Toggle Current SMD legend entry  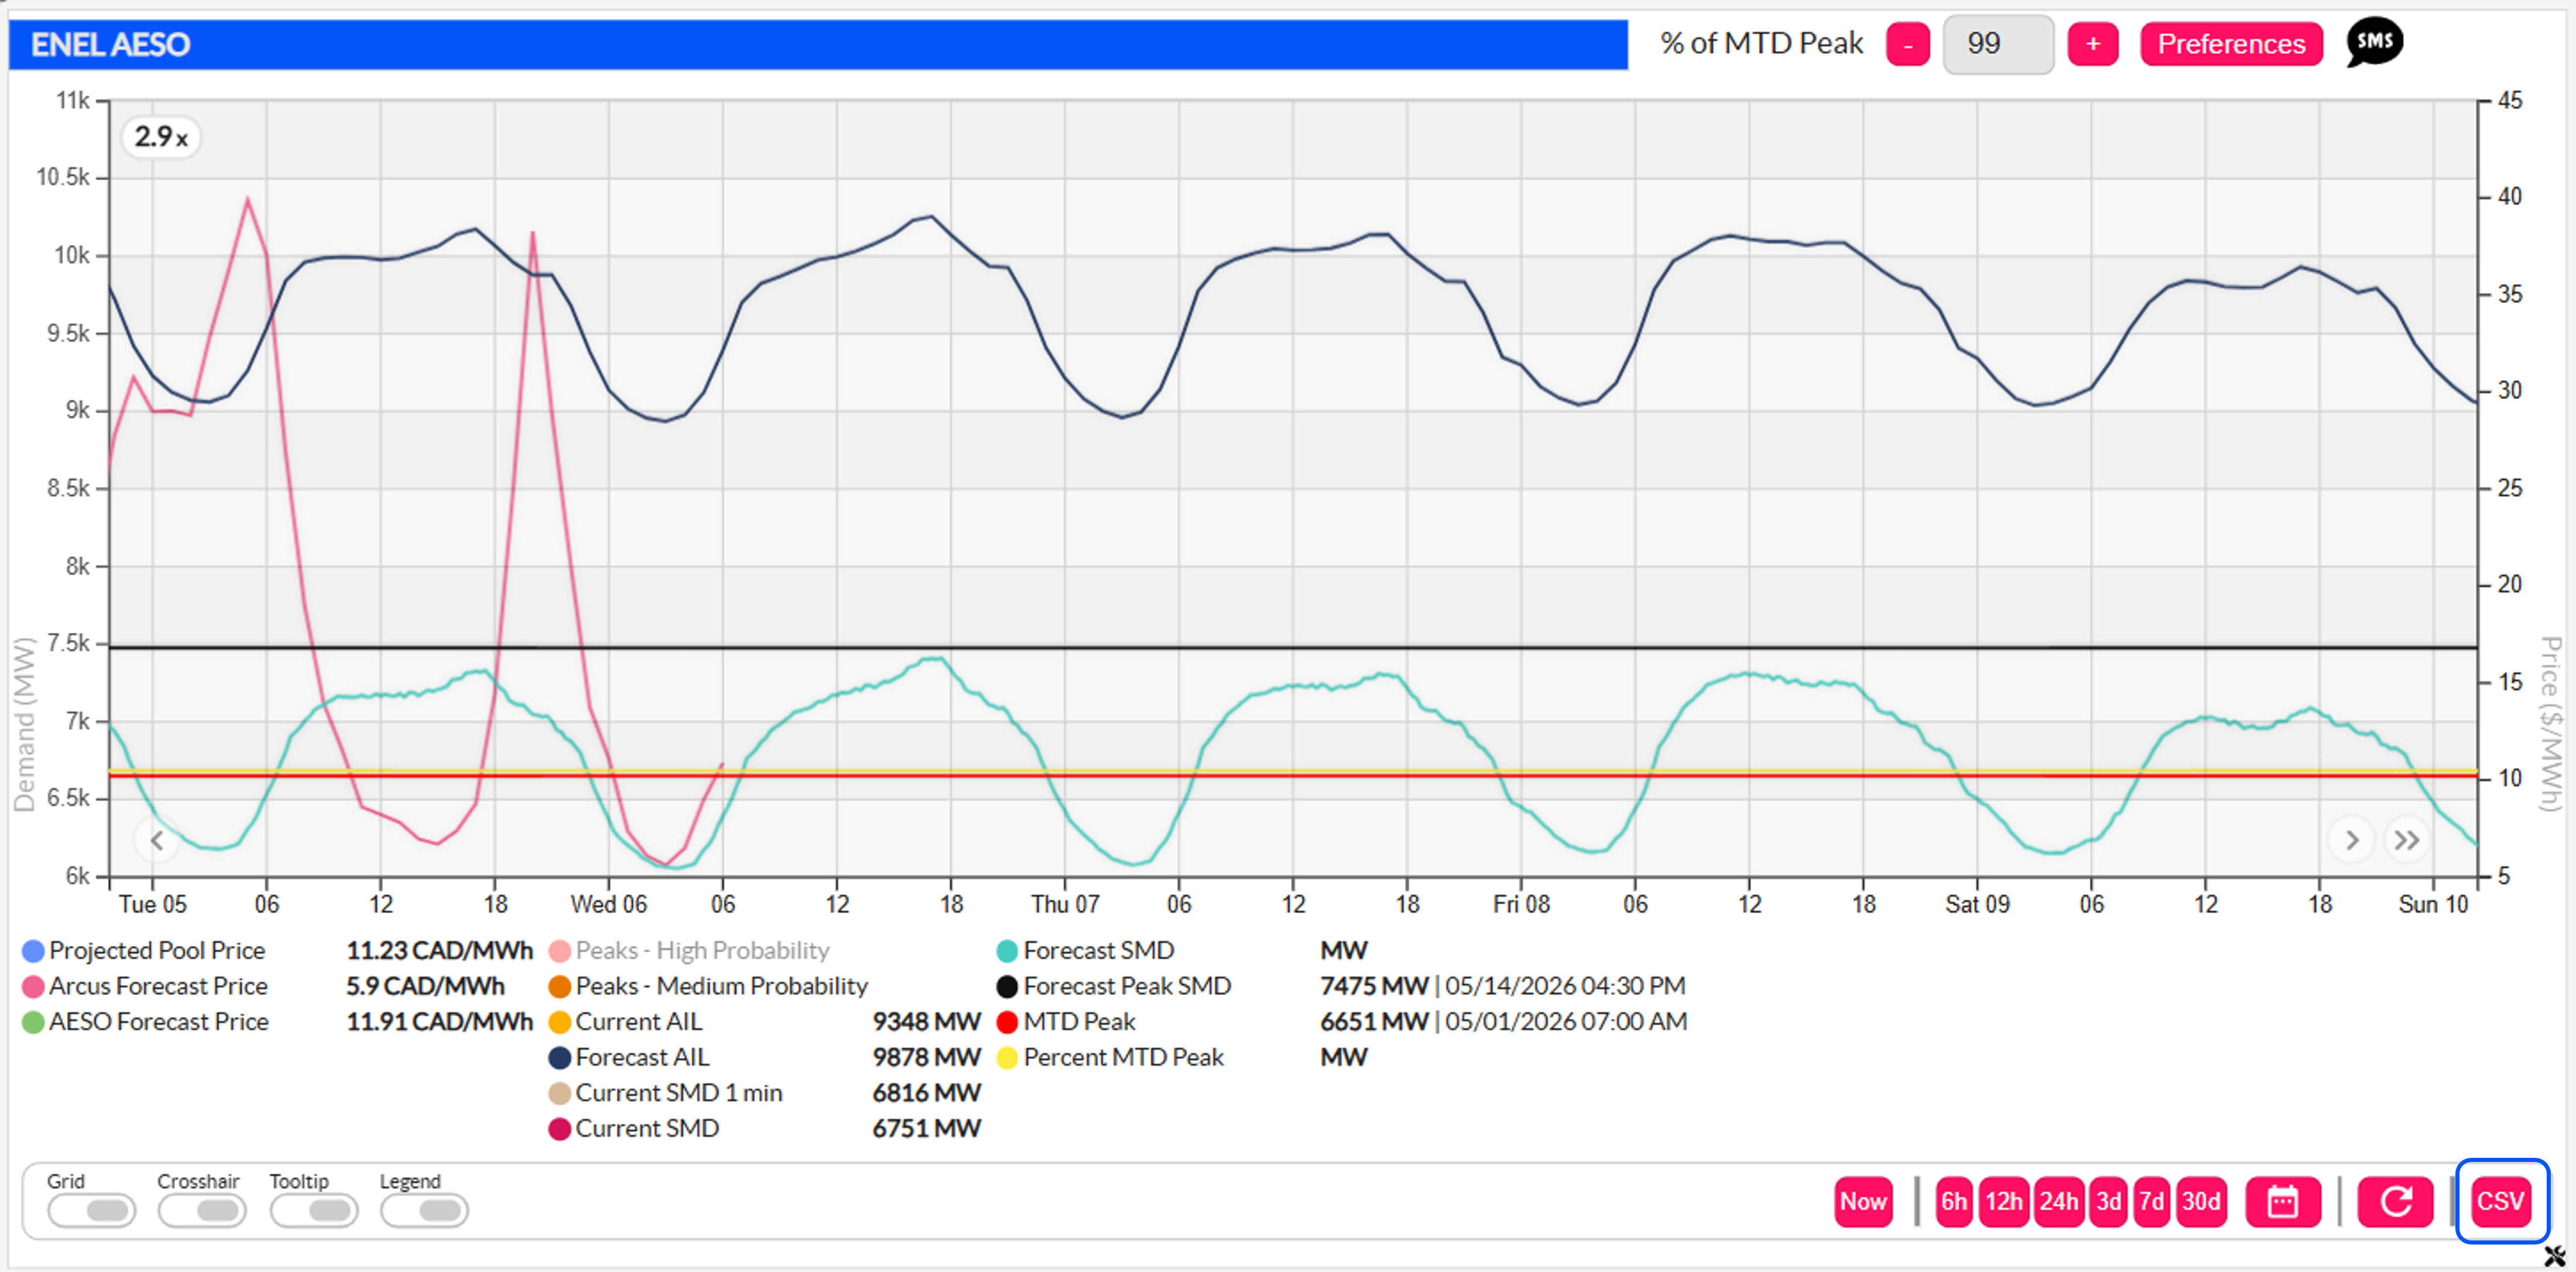[634, 1129]
